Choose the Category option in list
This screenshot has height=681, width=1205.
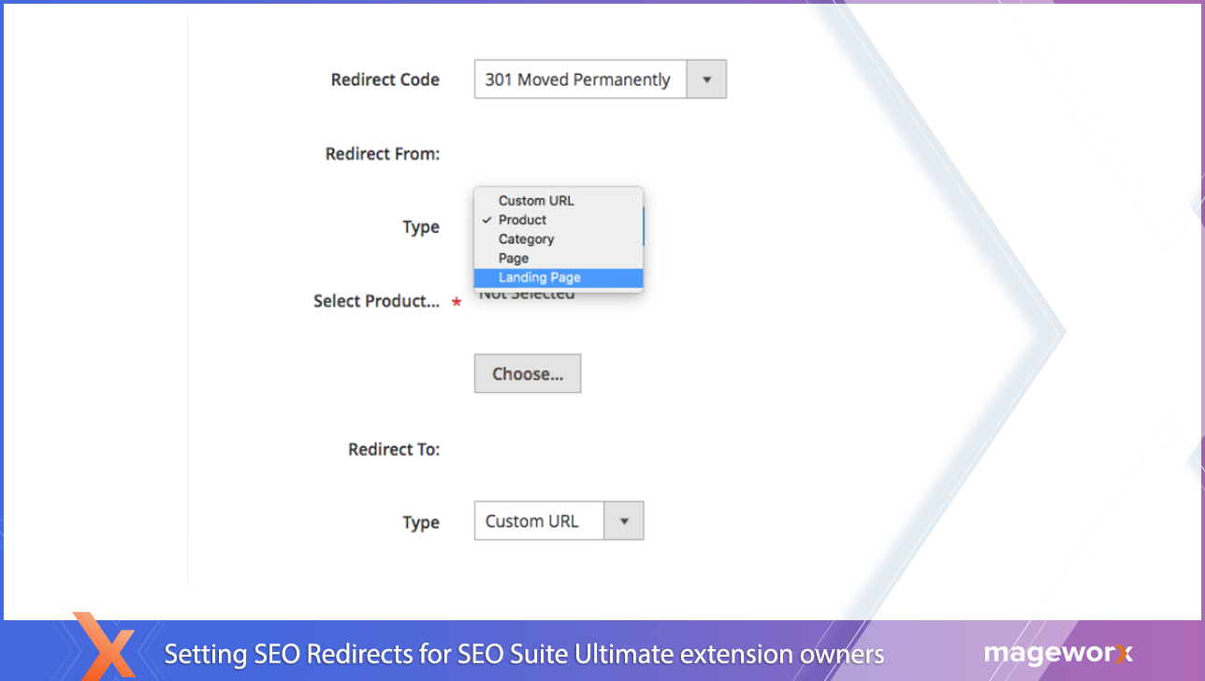(x=526, y=239)
